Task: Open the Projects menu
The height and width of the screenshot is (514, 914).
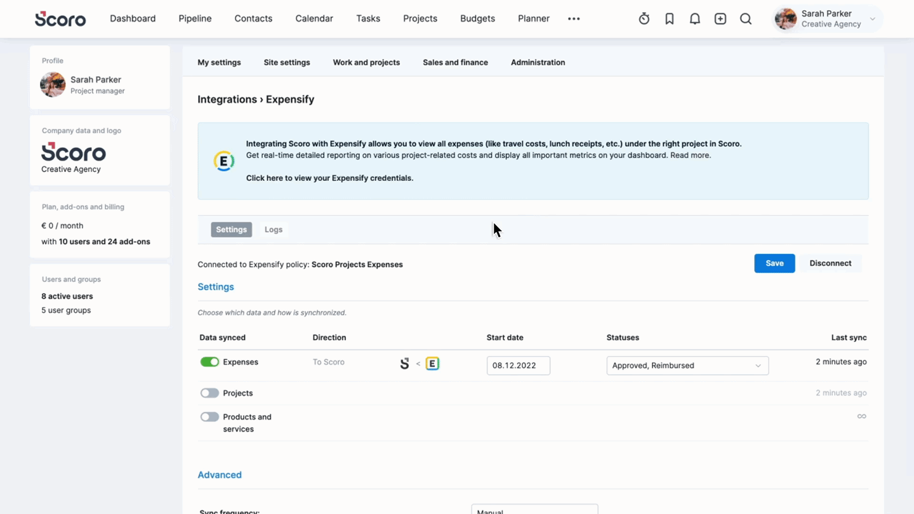Action: pyautogui.click(x=420, y=18)
